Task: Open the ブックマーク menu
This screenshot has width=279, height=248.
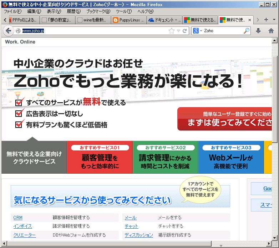Action: 98,11
